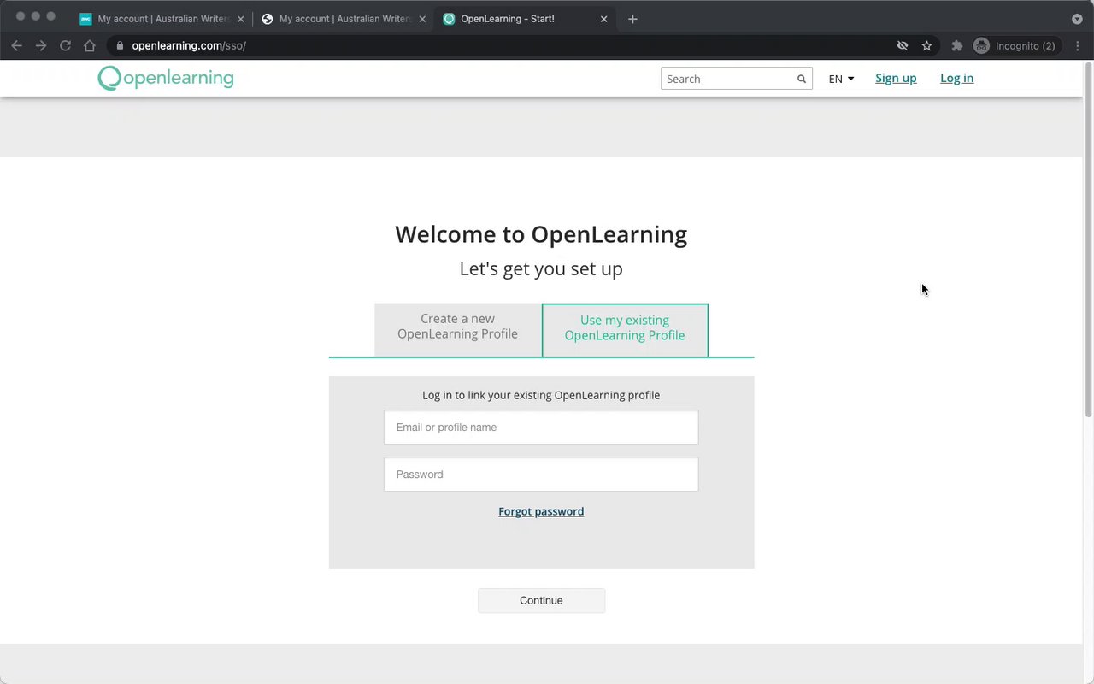This screenshot has height=684, width=1094.
Task: Click the page vertical scrollbar
Action: (1088, 242)
